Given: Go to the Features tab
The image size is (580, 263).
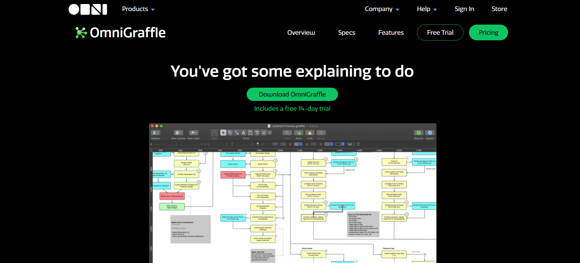Looking at the screenshot, I should [391, 33].
